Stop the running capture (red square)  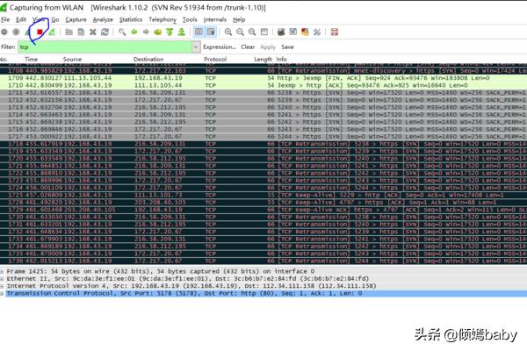pos(40,32)
